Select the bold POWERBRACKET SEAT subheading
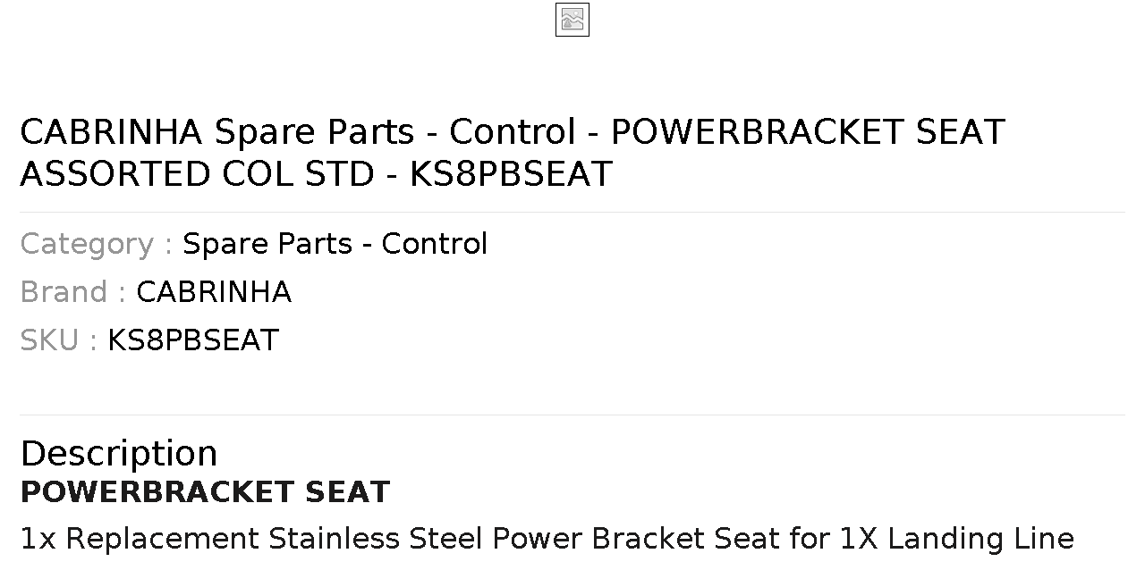This screenshot has height=587, width=1145. (205, 492)
